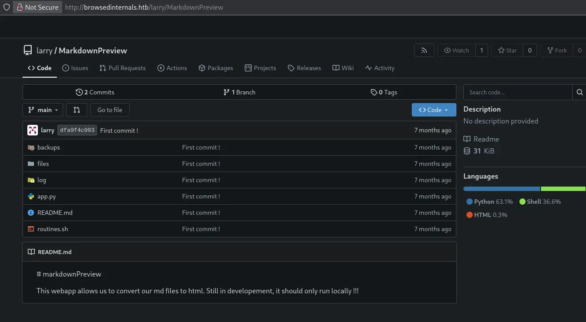The image size is (586, 322).
Task: Open the main branch dropdown
Action: click(x=43, y=110)
